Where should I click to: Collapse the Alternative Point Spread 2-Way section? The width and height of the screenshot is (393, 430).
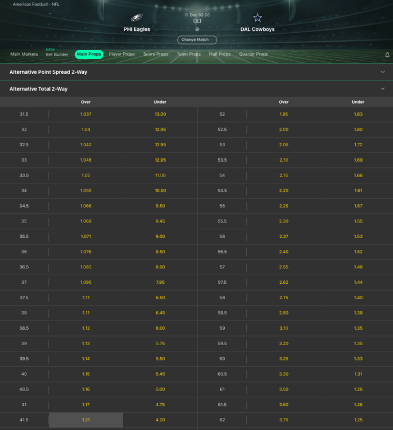[x=383, y=72]
